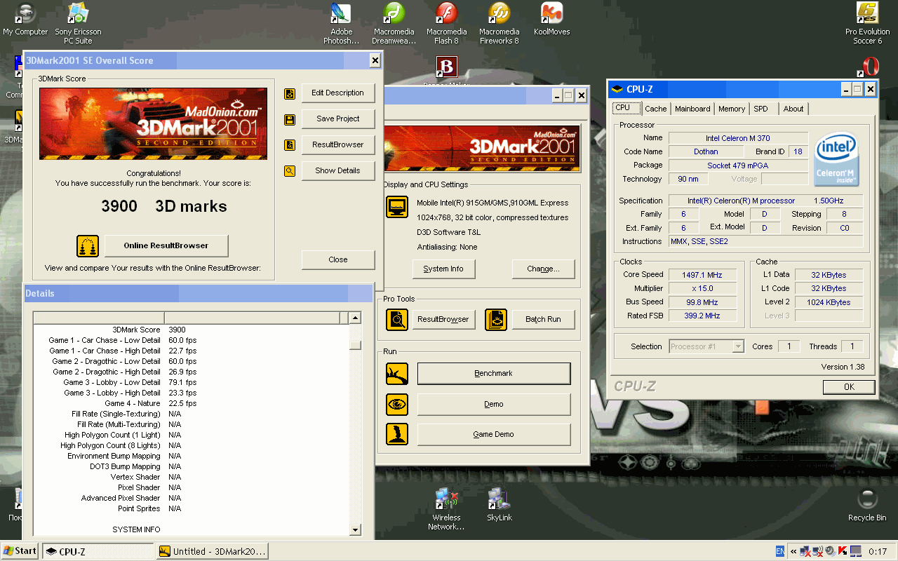Click the Change... settings button

(544, 269)
